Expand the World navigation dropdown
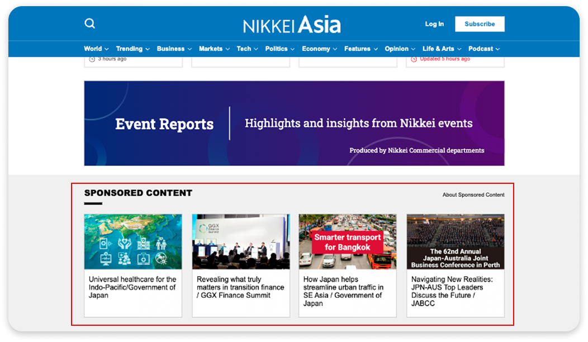The height and width of the screenshot is (342, 588). tap(96, 49)
